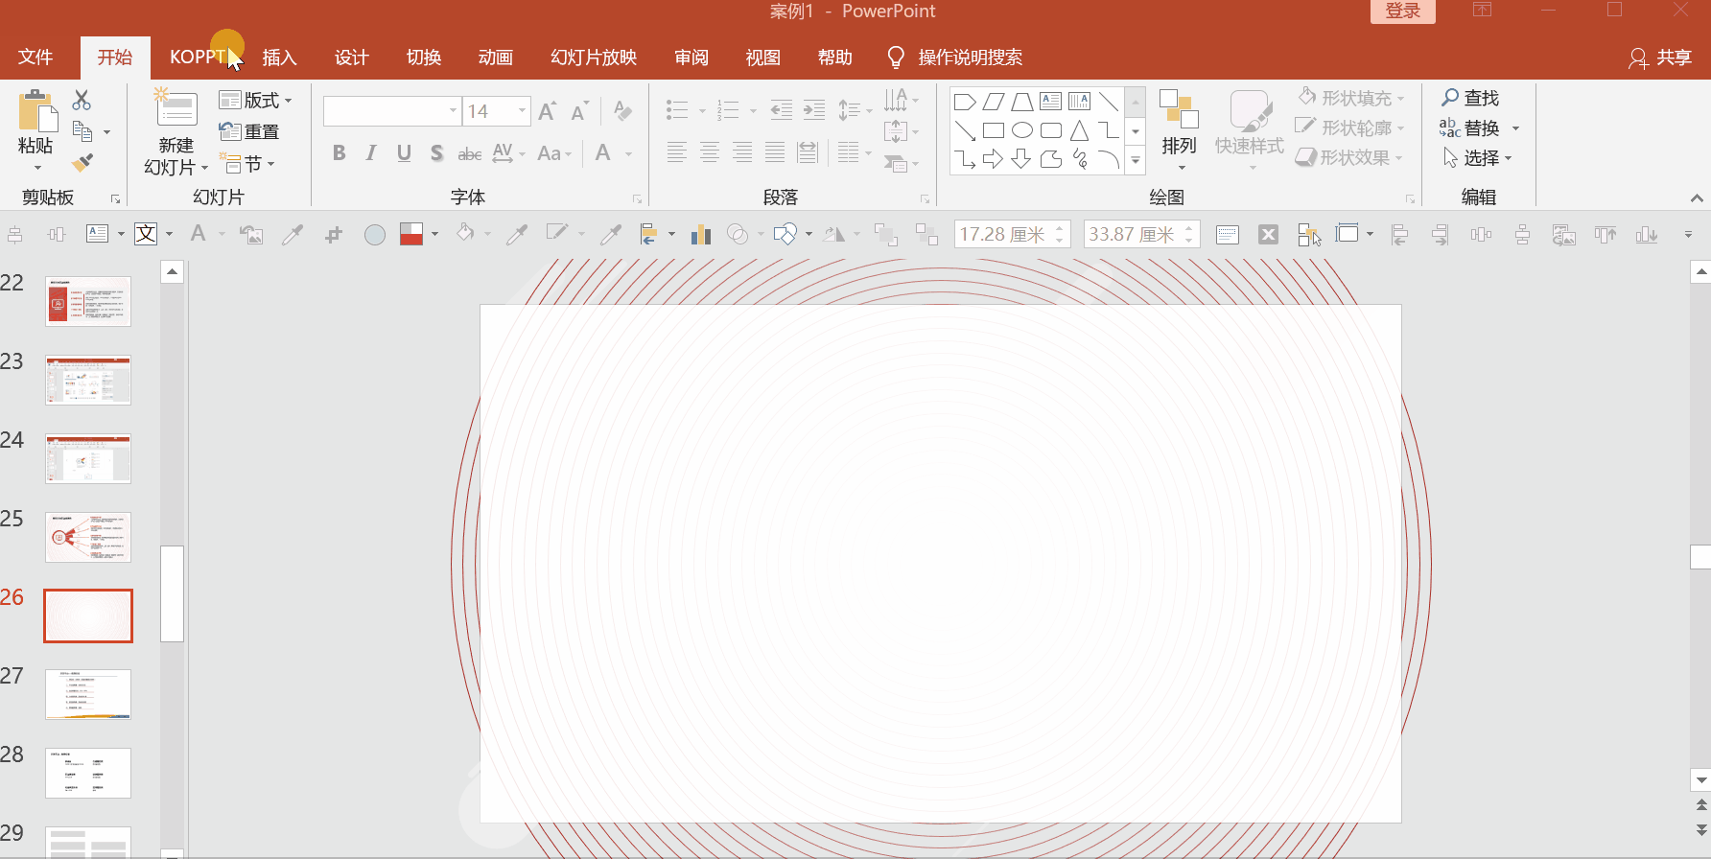
Task: Click the 共享 share button
Action: (x=1660, y=58)
